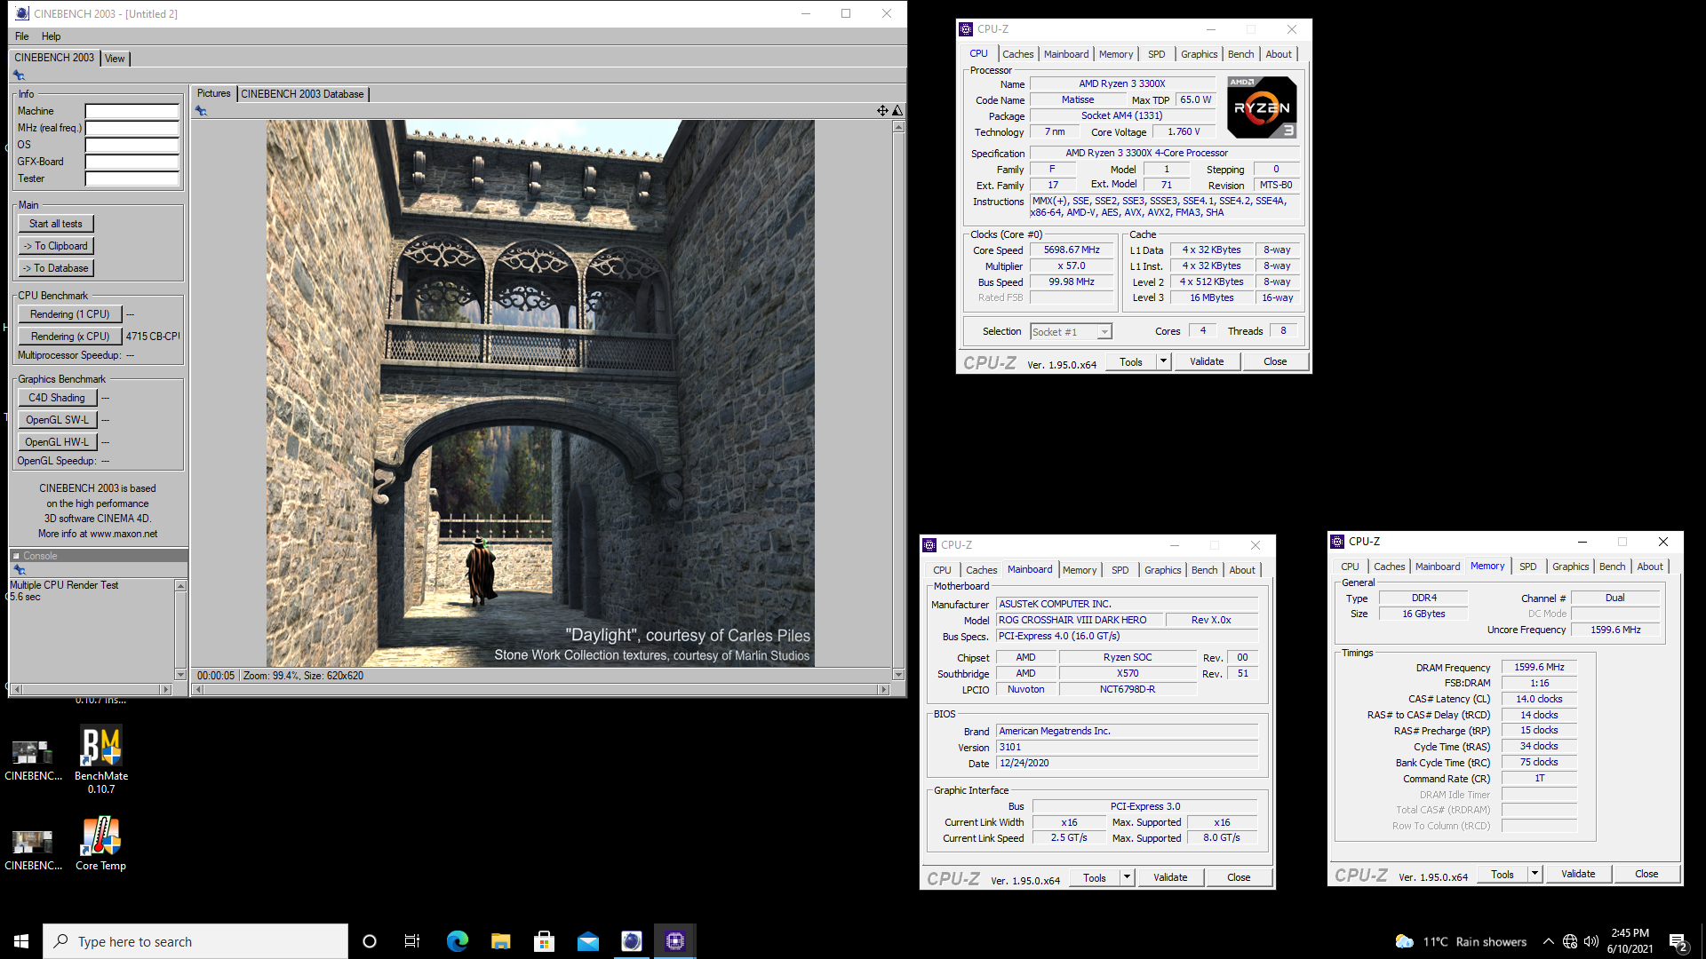Click the weather icon showing Rain showers
Viewport: 1706px width, 959px height.
pyautogui.click(x=1405, y=941)
